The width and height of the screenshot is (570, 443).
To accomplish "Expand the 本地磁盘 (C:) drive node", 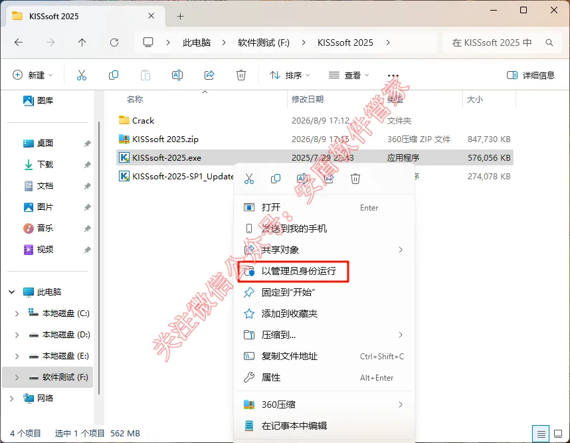I will pos(17,313).
